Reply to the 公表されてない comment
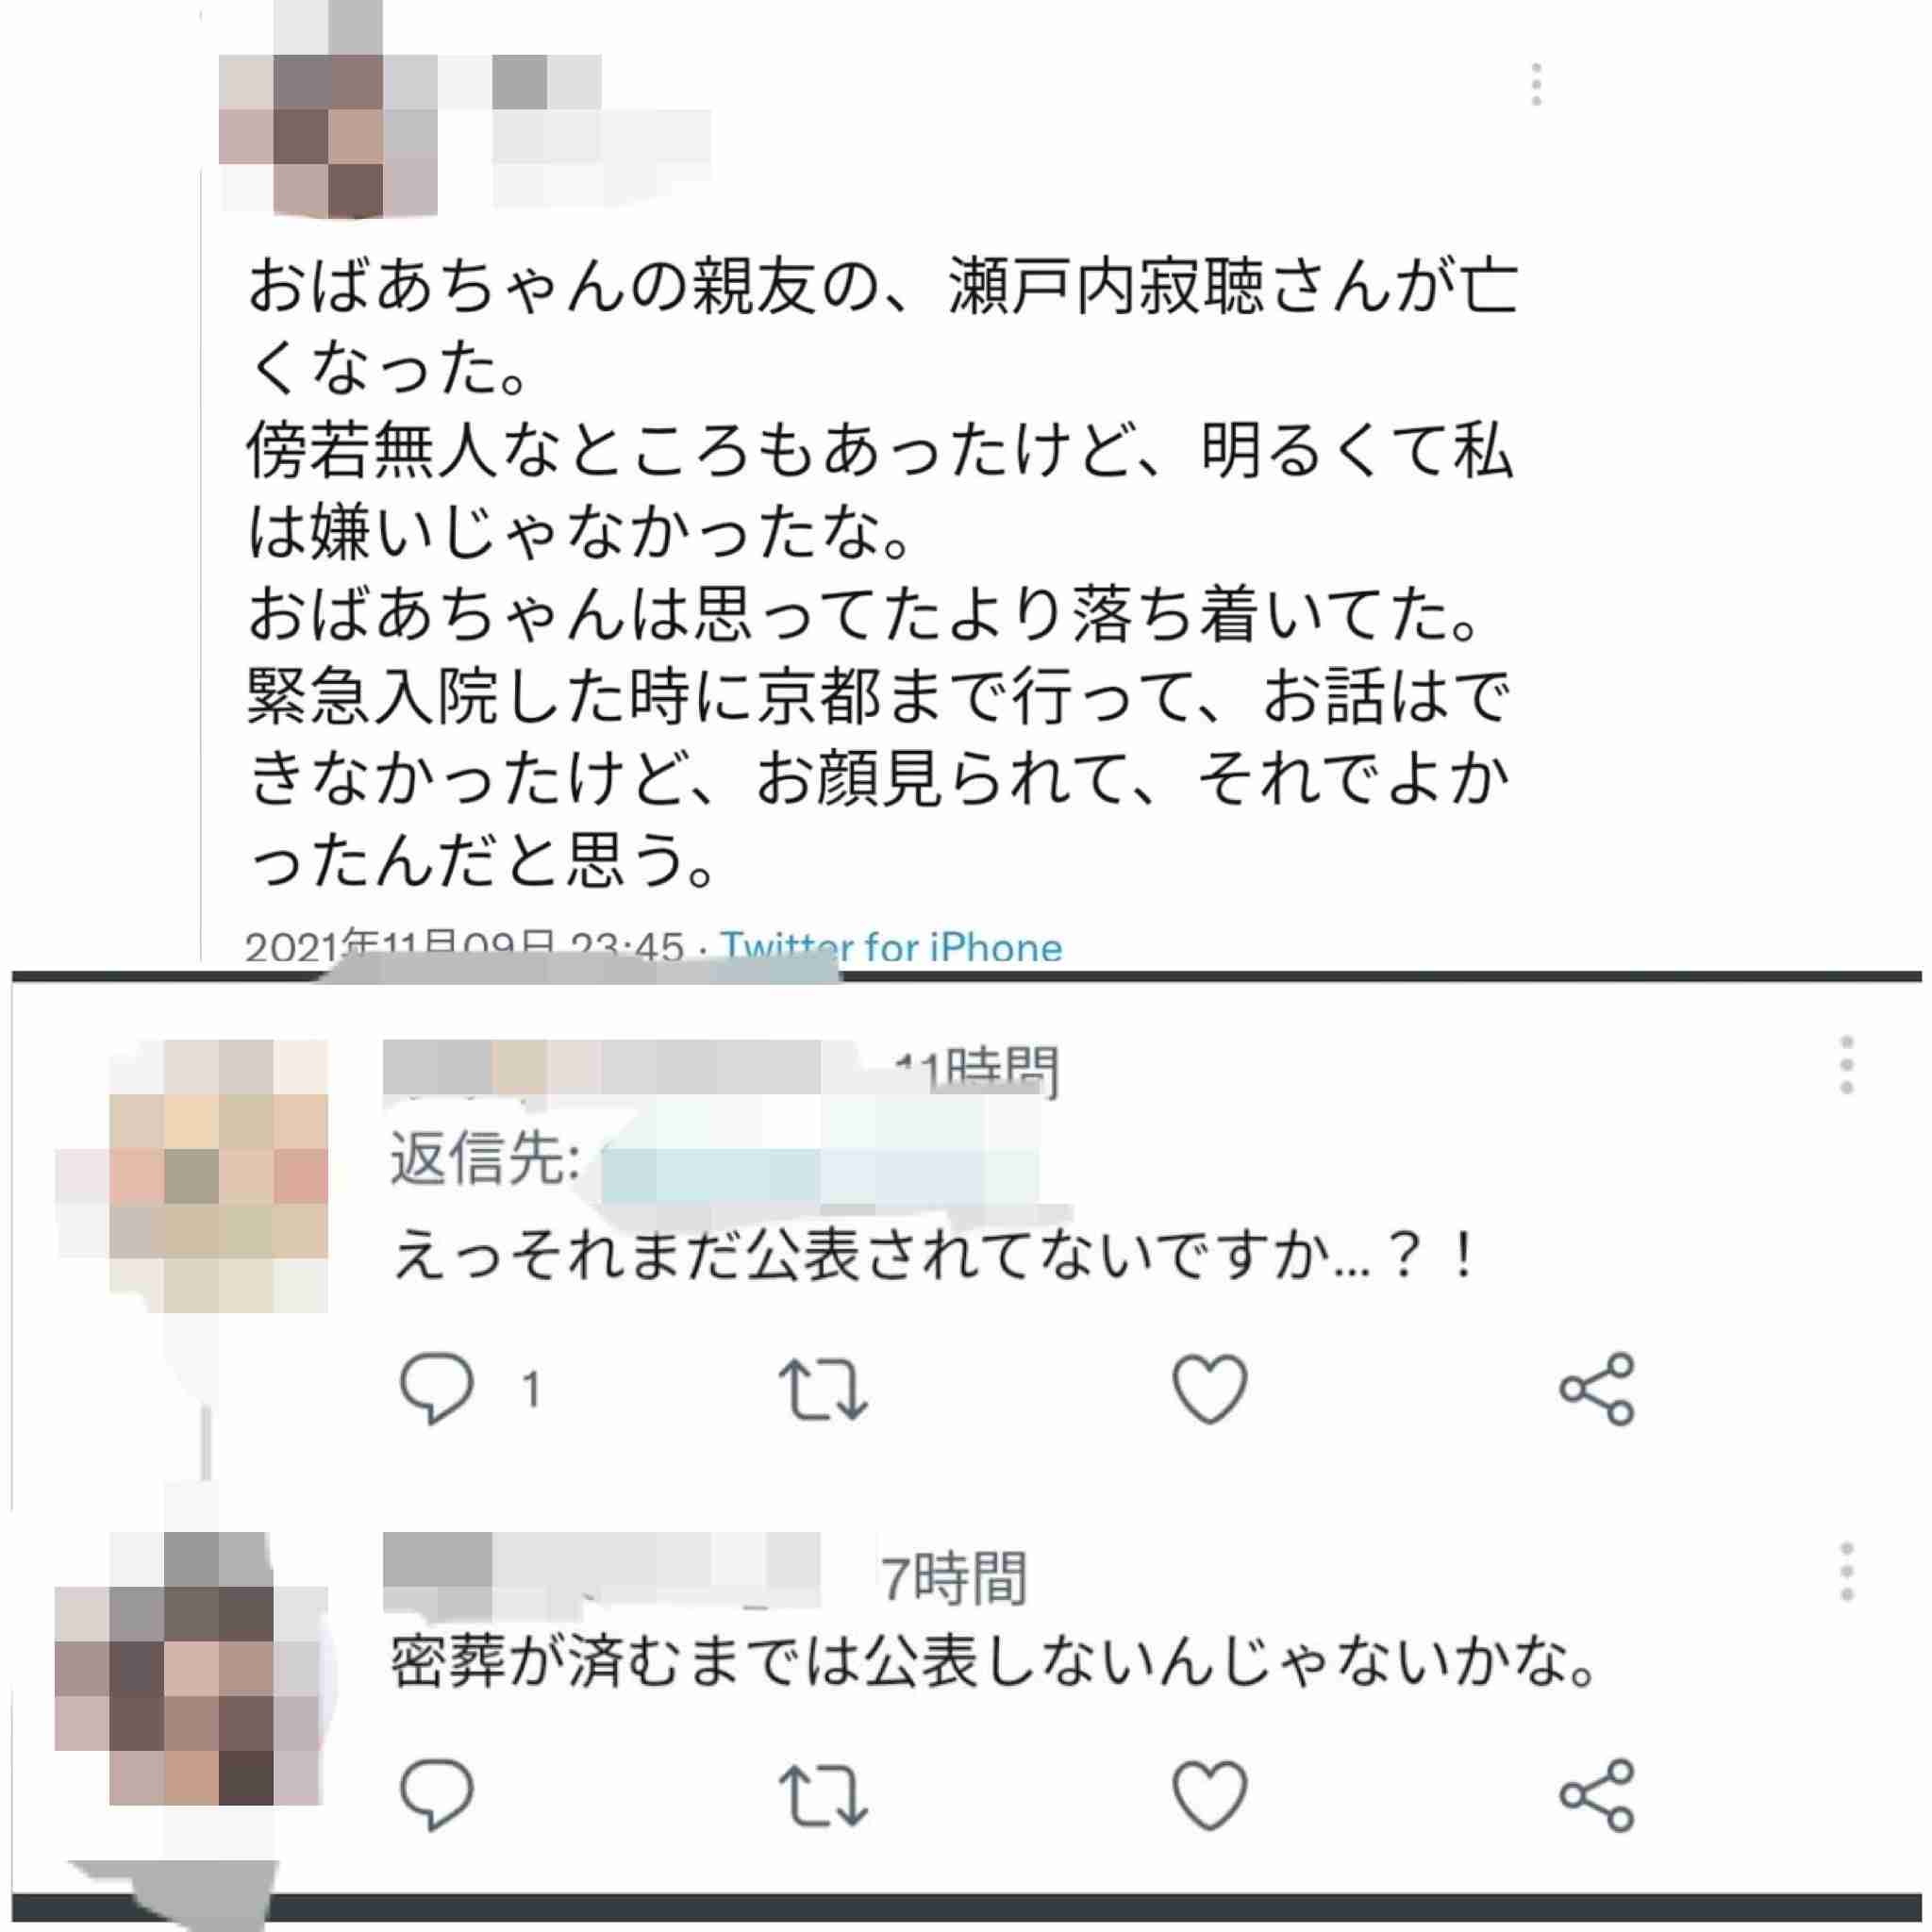This screenshot has width=1932, height=1932. 436,1388
